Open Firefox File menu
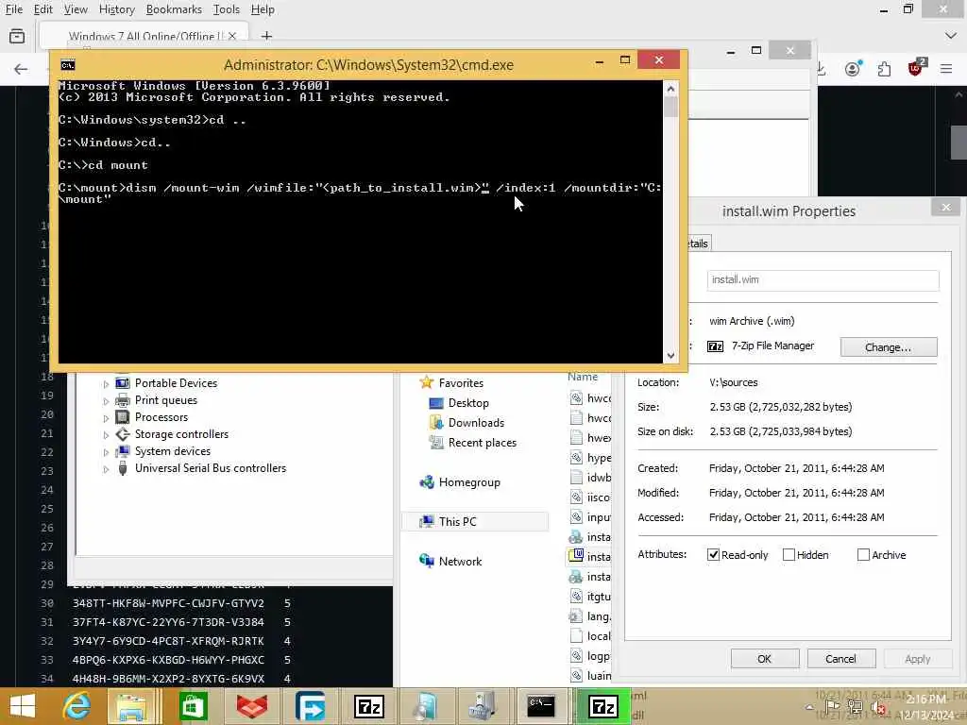This screenshot has width=967, height=725. tap(13, 9)
